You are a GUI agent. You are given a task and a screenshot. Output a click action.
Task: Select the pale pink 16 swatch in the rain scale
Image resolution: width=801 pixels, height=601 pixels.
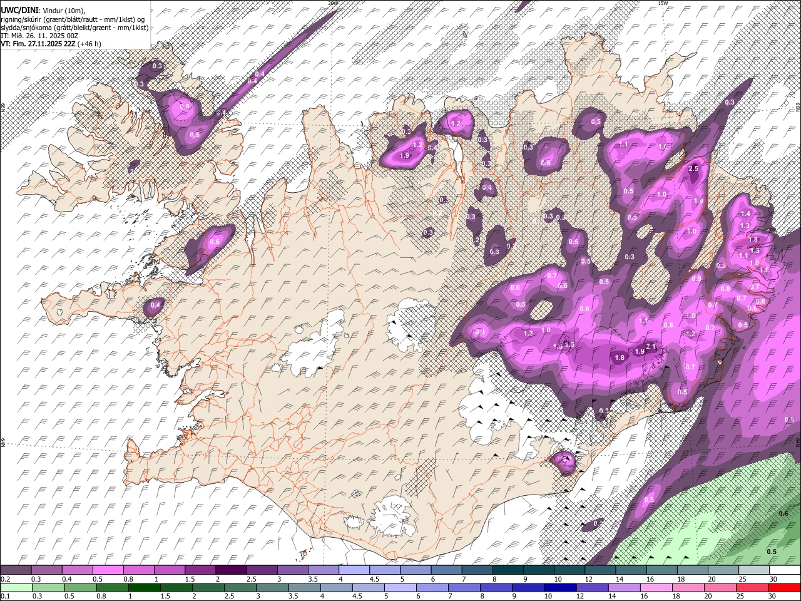(655, 587)
